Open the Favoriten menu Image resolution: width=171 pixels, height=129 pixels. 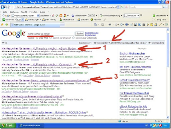[x=33, y=12]
